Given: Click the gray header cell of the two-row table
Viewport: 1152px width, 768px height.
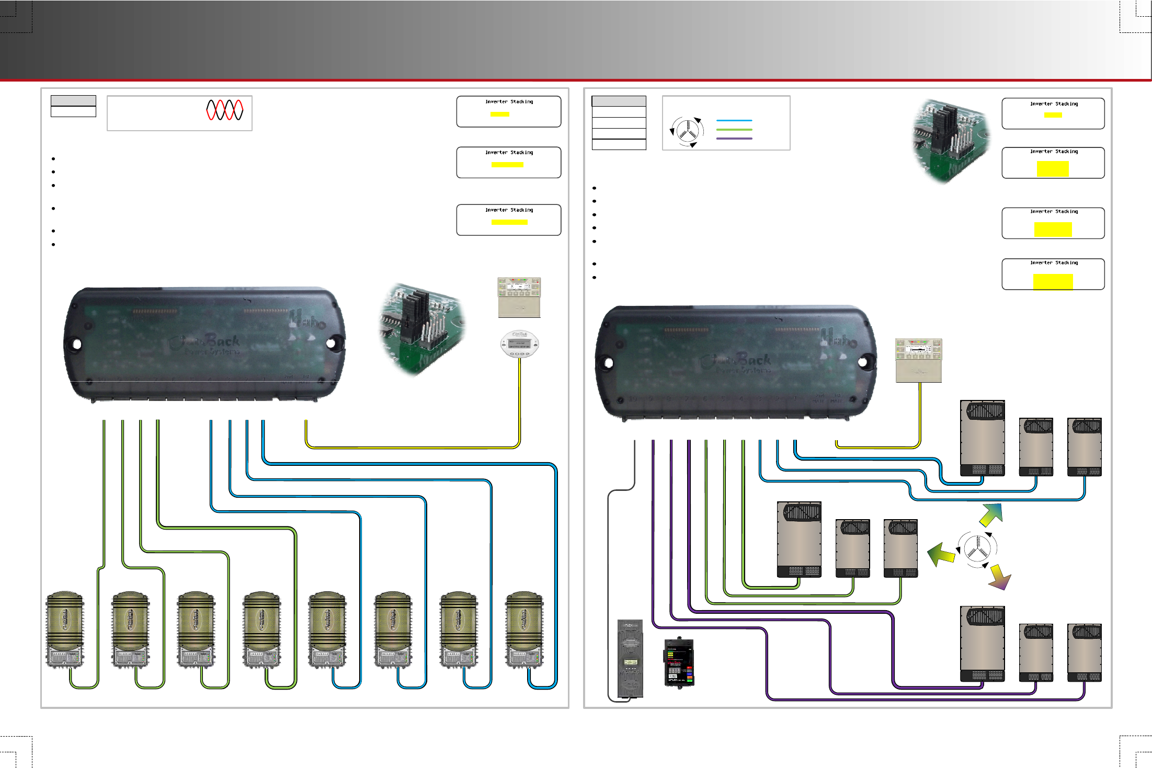Looking at the screenshot, I should click(x=73, y=100).
